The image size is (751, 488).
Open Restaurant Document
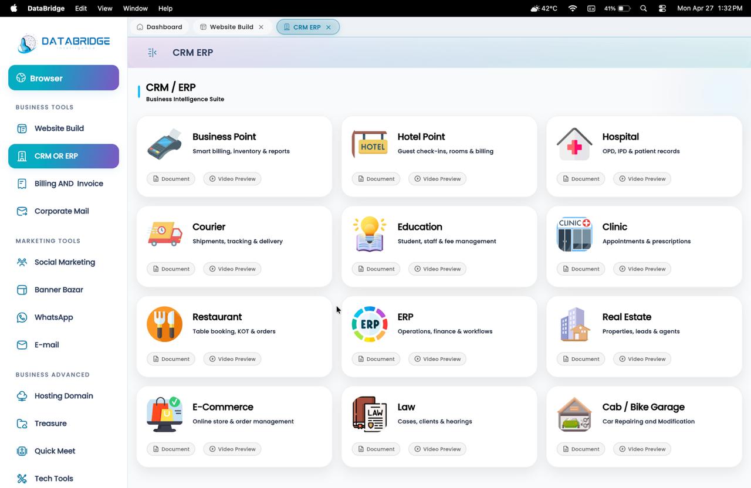[x=171, y=359]
